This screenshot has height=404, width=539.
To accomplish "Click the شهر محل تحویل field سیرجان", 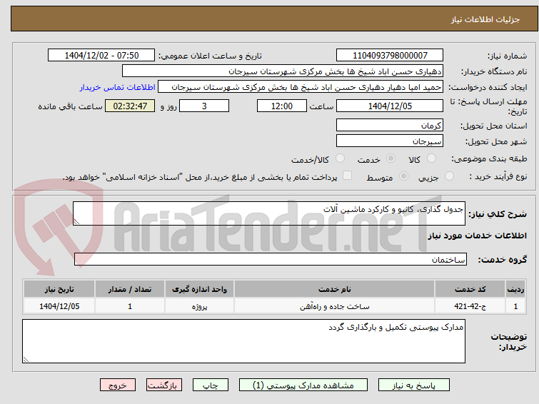I will click(390, 141).
